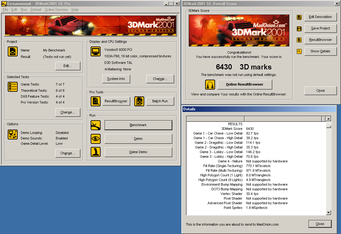Click the 3DMark2001 title bar app icon
341x234 pixels.
click(x=4, y=3)
